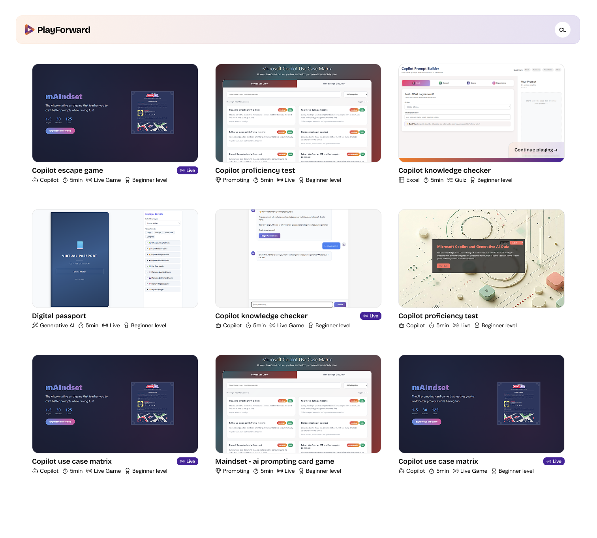Click the Generative AI wand icon
Image resolution: width=597 pixels, height=538 pixels.
pos(35,325)
